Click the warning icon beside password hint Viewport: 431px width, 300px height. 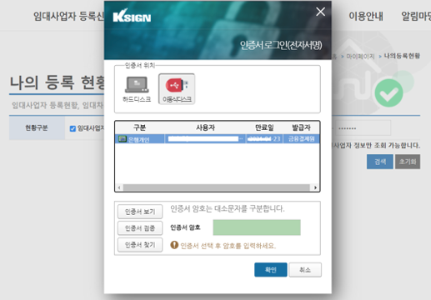click(174, 245)
